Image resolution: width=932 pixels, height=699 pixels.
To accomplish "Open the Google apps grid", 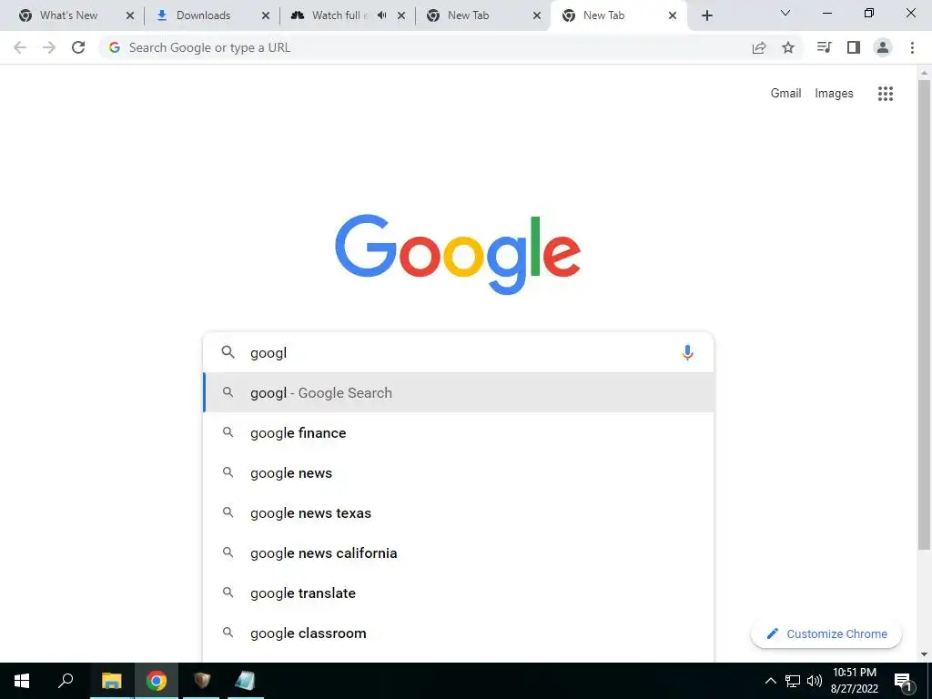I will coord(885,94).
